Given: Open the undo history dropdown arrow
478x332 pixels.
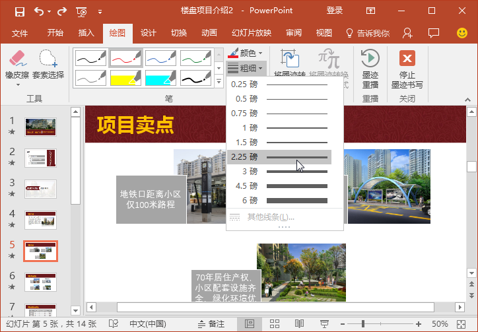Looking at the screenshot, I should (49, 12).
